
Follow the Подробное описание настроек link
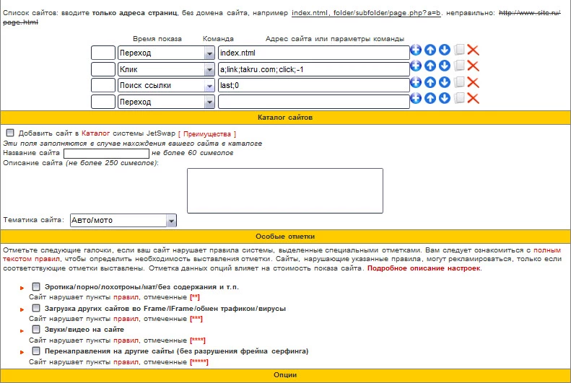pyautogui.click(x=424, y=268)
